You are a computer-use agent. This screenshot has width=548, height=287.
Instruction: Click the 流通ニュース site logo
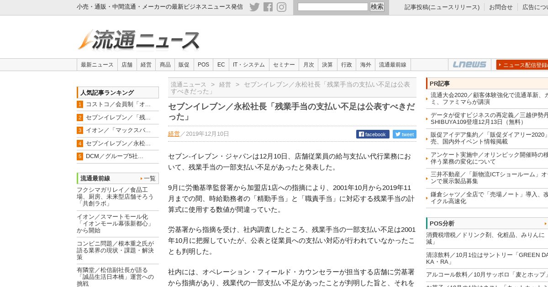[x=139, y=40]
